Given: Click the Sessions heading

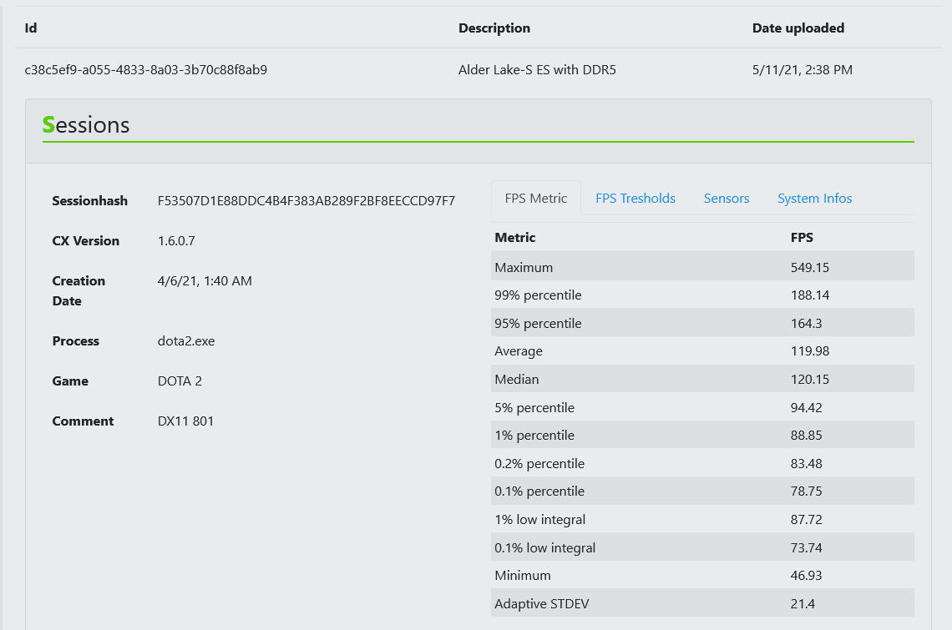Looking at the screenshot, I should (x=86, y=125).
